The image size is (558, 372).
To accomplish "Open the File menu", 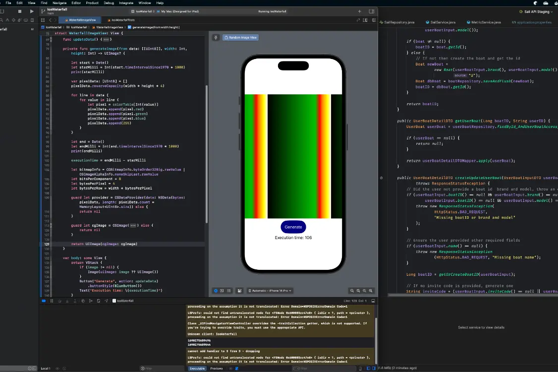I will click(8, 3).
